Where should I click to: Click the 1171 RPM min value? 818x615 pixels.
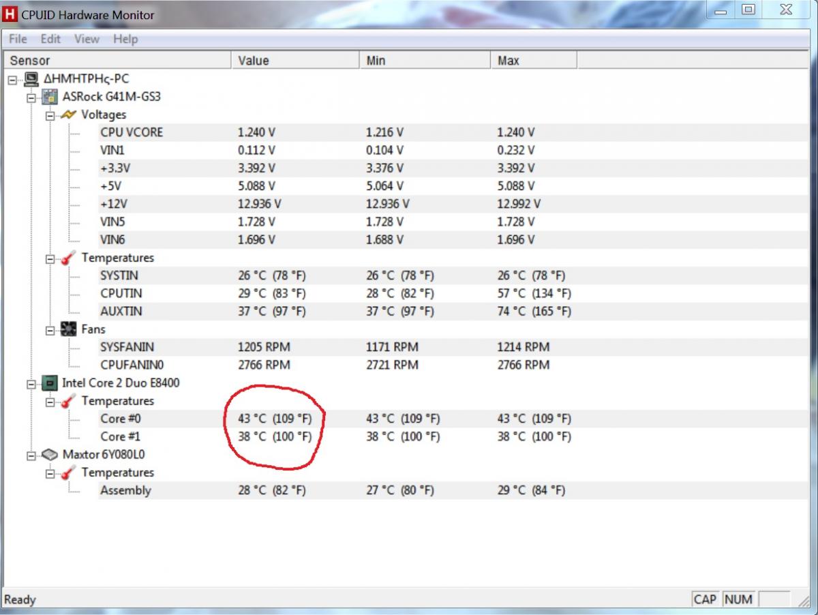click(x=392, y=347)
